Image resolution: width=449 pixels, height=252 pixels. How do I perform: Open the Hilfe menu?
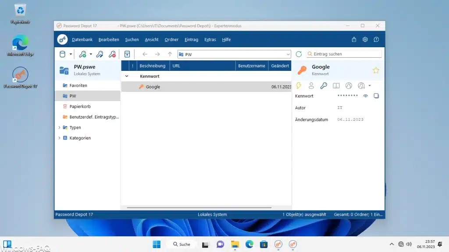226,39
